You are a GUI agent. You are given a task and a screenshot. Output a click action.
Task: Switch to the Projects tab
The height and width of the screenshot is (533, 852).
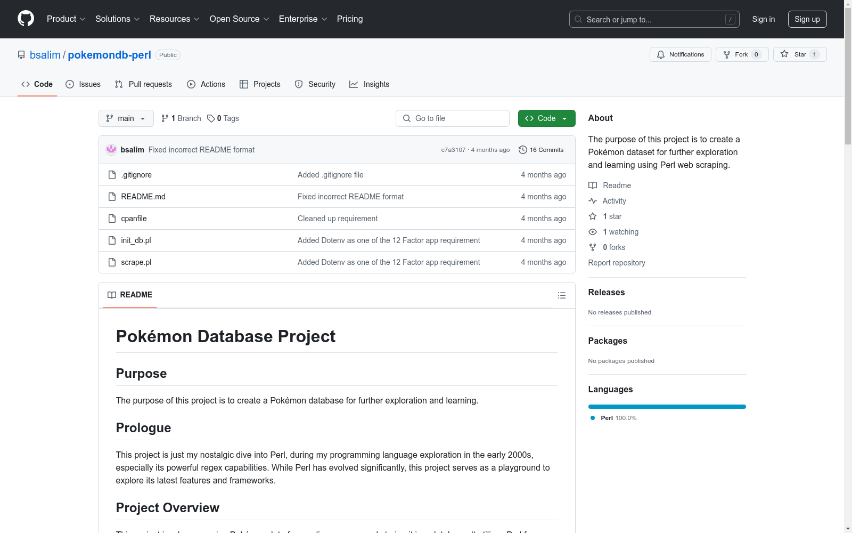point(260,84)
